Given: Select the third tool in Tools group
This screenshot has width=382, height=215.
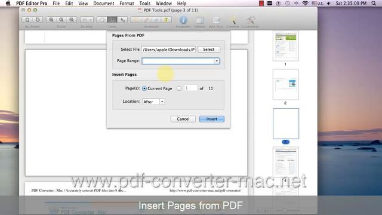Looking at the screenshot, I should coord(122,20).
